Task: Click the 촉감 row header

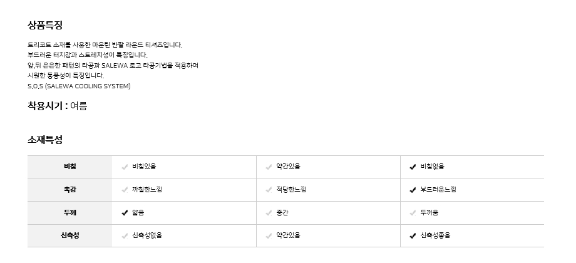Action: [69, 190]
